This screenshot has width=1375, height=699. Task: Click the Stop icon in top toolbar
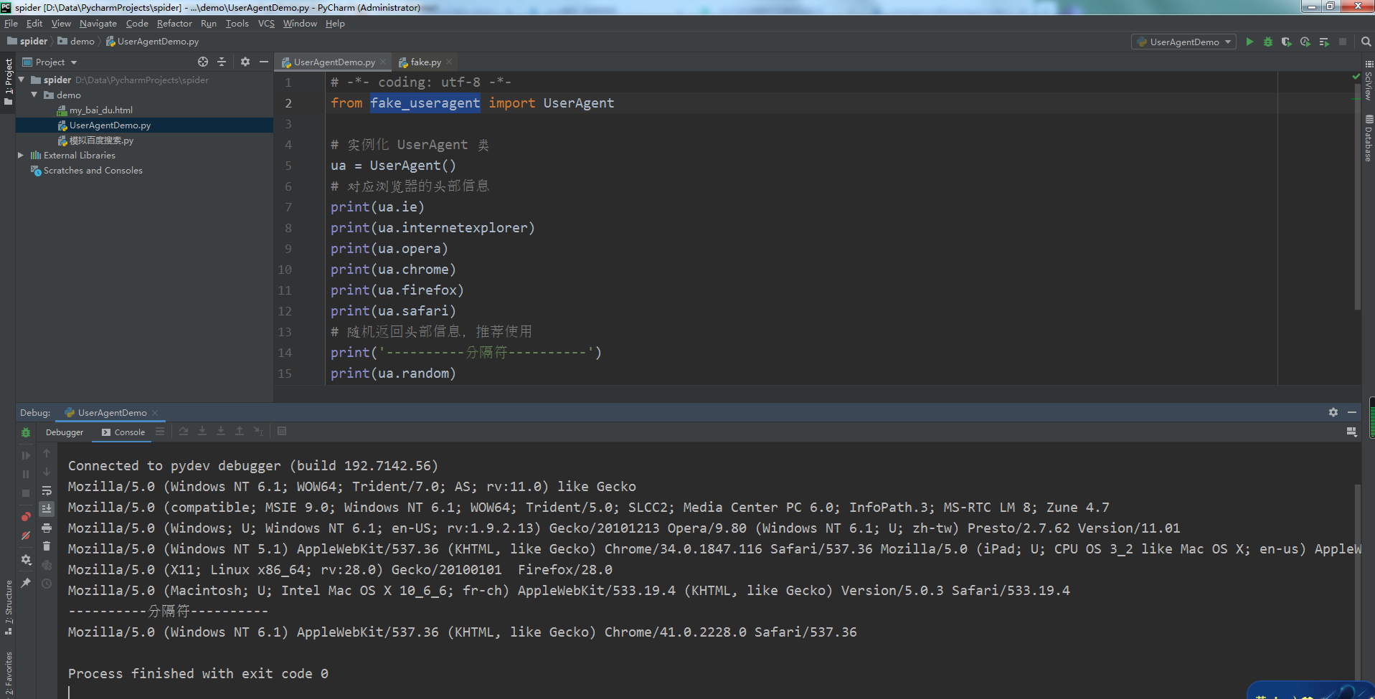pos(1343,42)
